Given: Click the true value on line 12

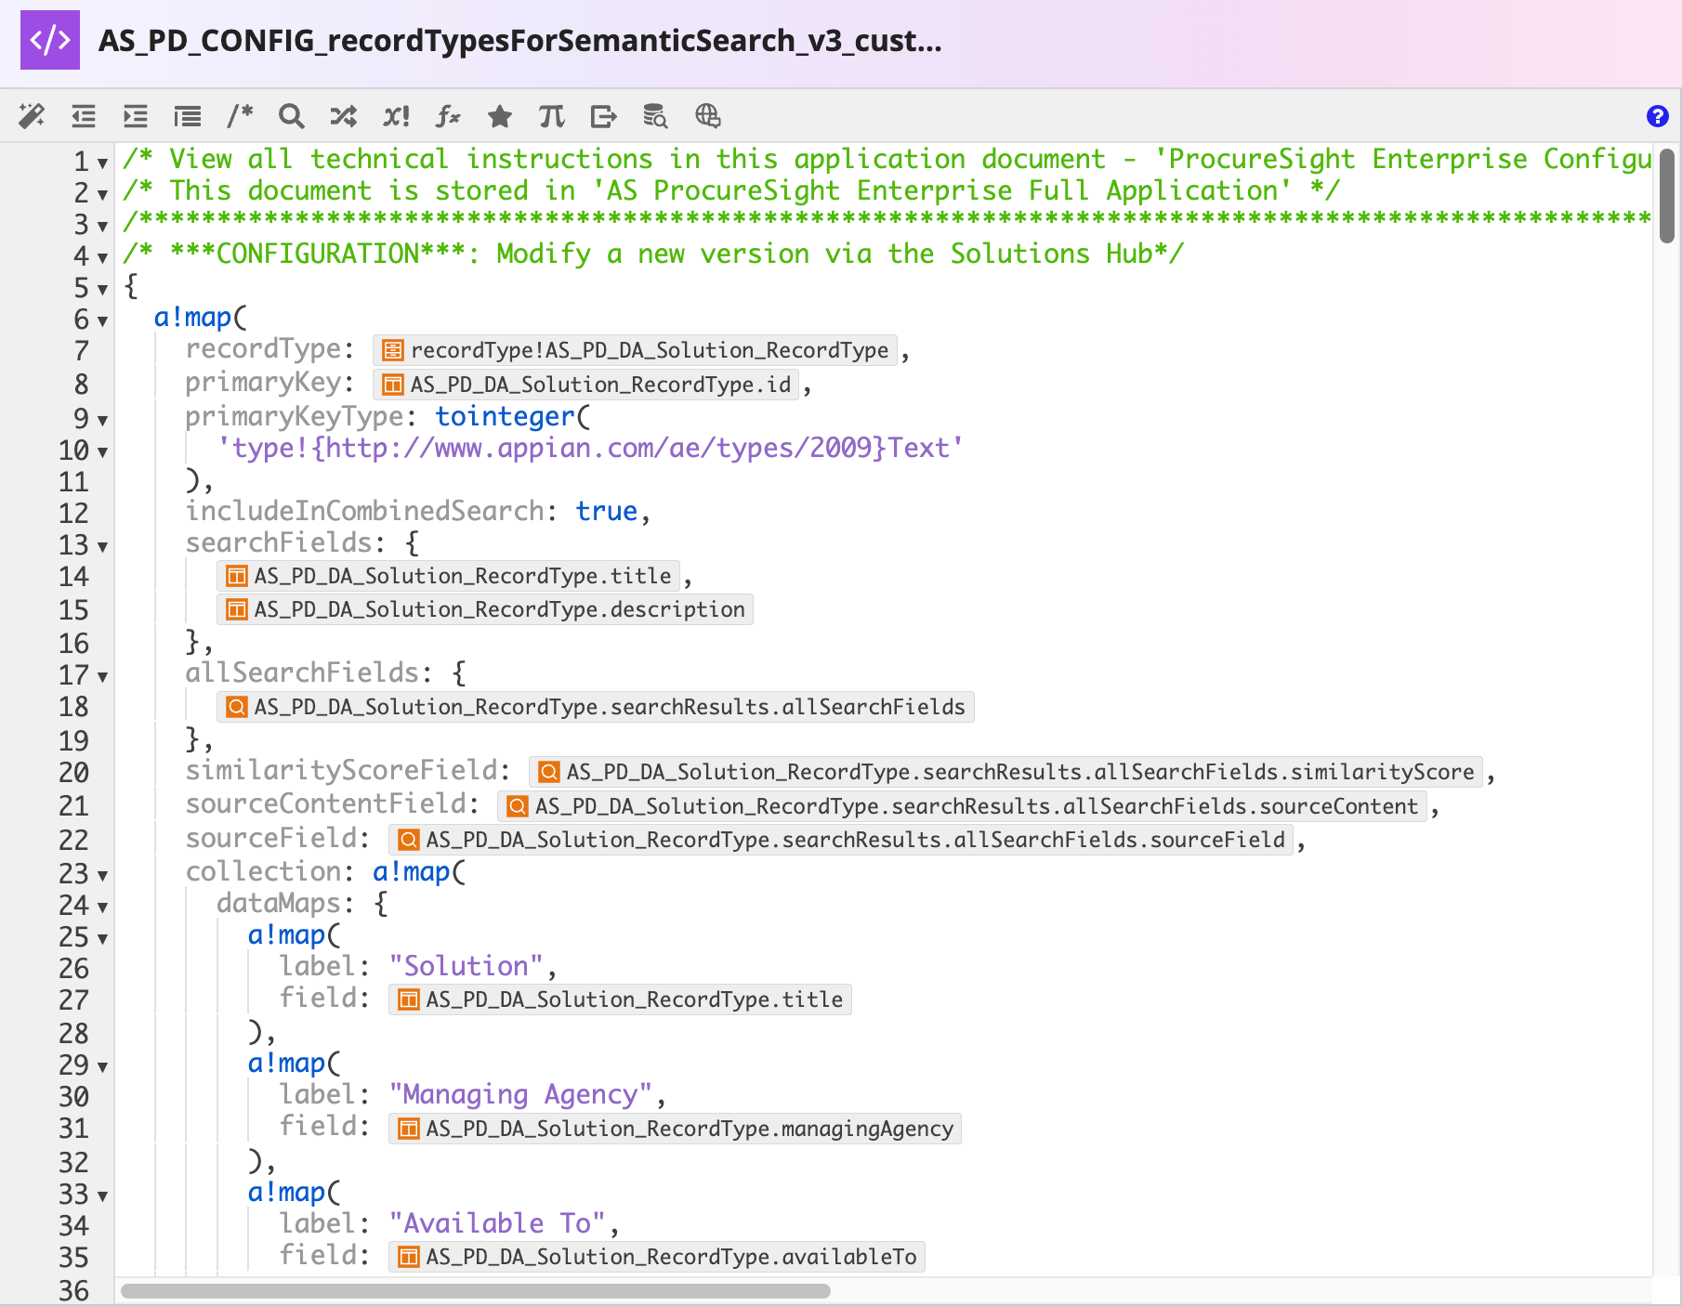Looking at the screenshot, I should (x=606, y=511).
